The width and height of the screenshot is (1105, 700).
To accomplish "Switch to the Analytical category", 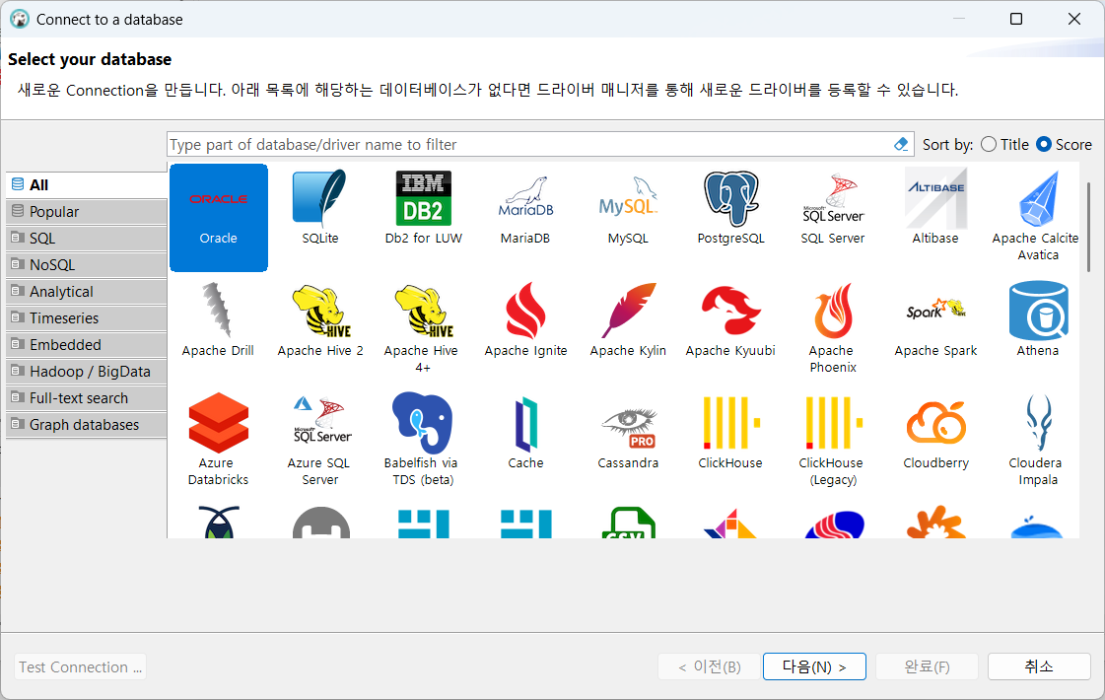I will tap(87, 292).
